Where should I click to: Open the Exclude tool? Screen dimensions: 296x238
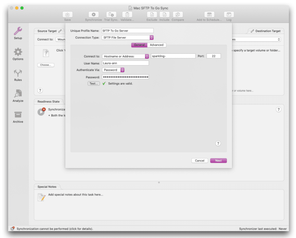152,15
